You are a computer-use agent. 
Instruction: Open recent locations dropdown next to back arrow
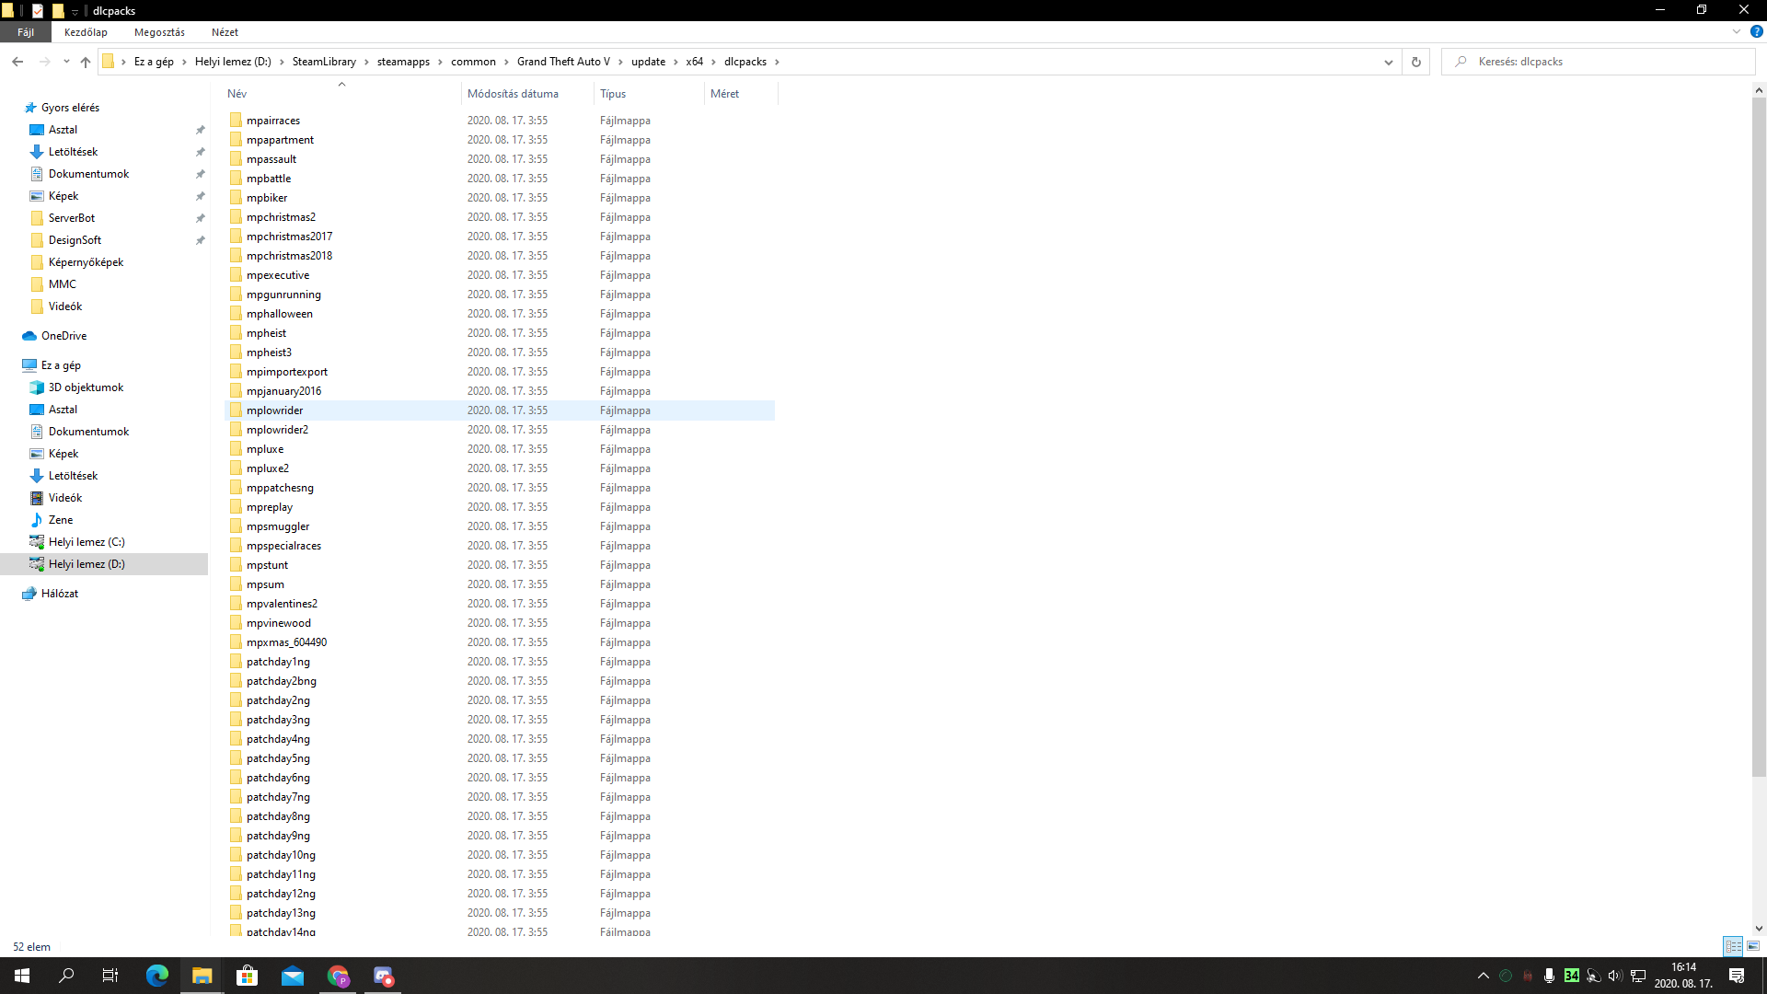65,62
